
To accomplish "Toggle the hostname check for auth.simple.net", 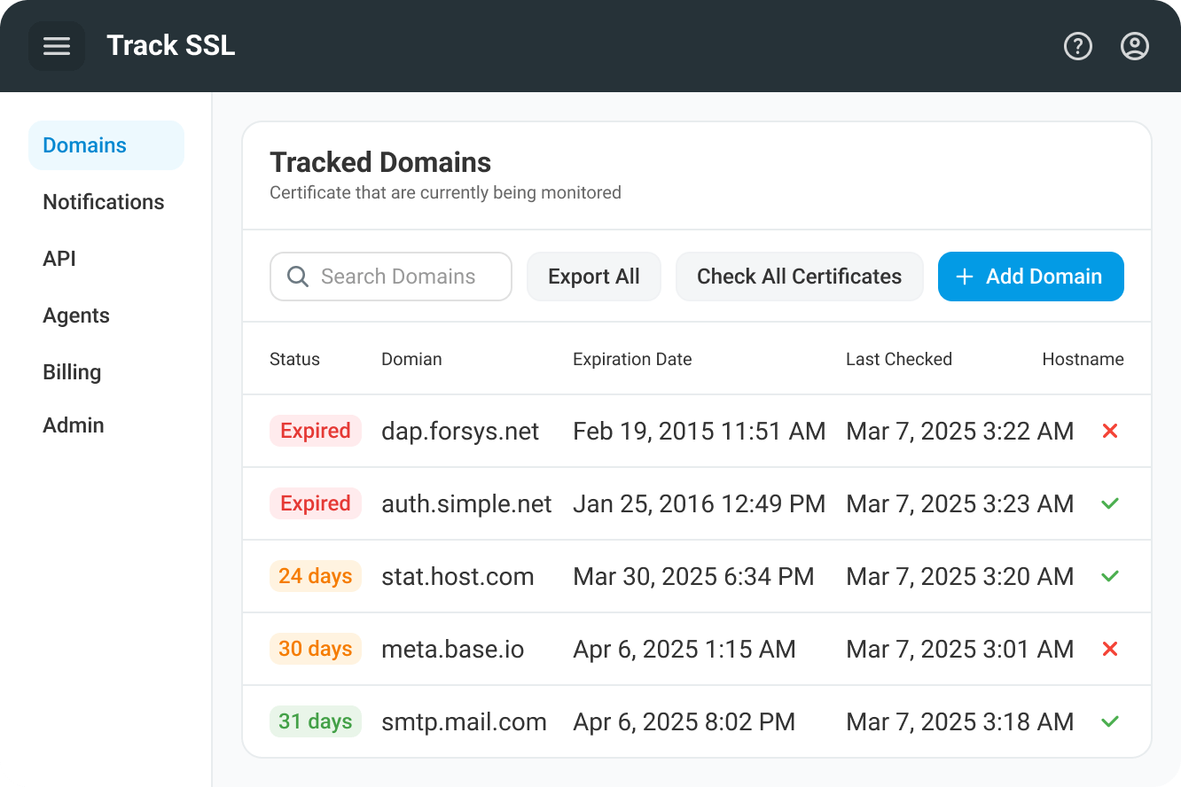I will tap(1109, 503).
